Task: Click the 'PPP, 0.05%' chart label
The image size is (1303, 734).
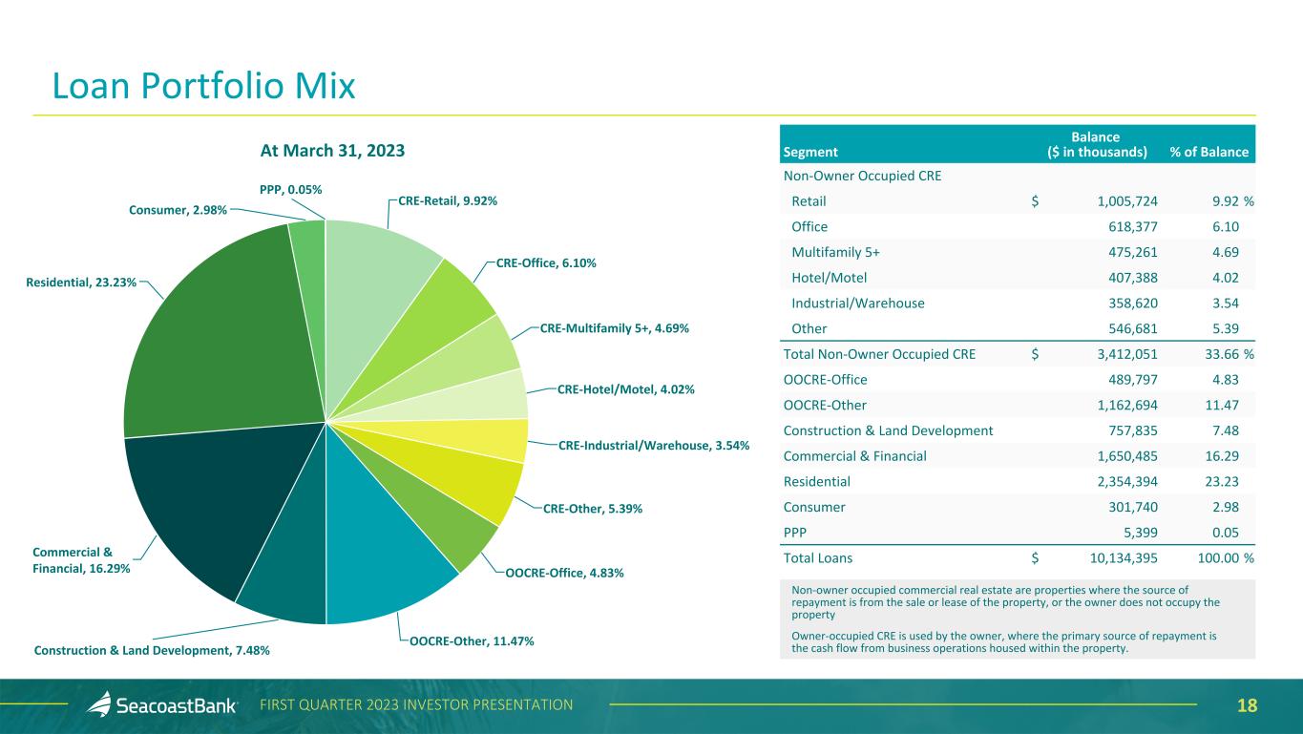Action: 290,190
